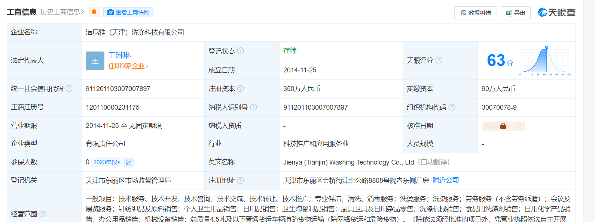Click 导出 export button

(x=516, y=13)
